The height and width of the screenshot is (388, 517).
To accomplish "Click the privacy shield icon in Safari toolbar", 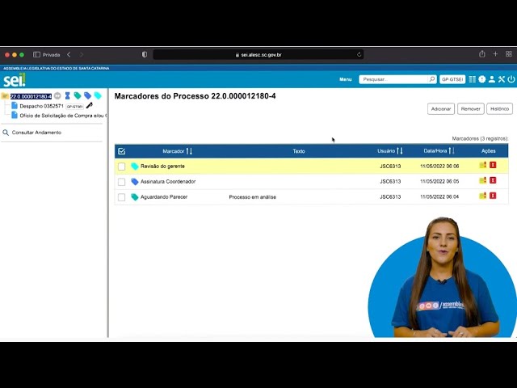I will [x=145, y=54].
